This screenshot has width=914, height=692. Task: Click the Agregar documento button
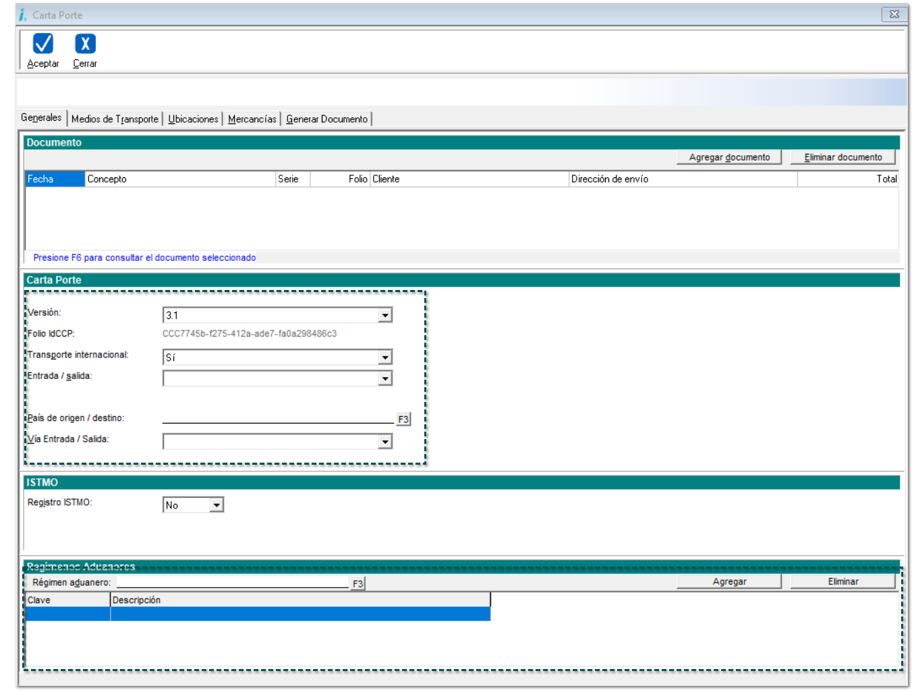[729, 157]
